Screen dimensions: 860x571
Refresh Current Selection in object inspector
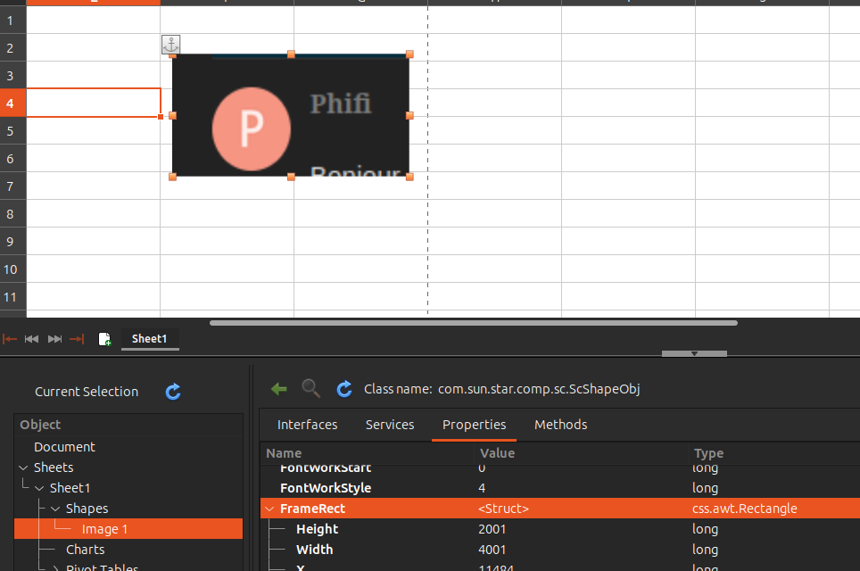(x=173, y=392)
